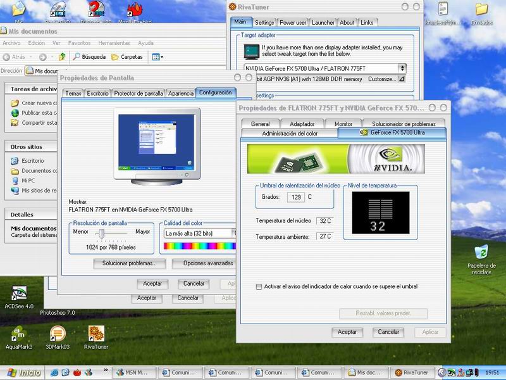Click the monitor preview in Propiedades de Pantalla
The width and height of the screenshot is (506, 380).
pyautogui.click(x=157, y=147)
